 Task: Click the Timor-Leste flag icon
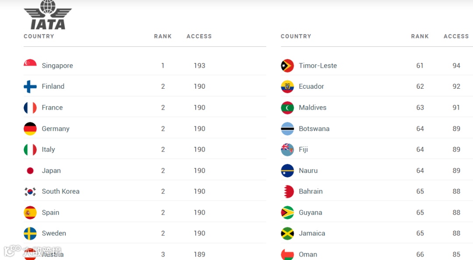tap(287, 66)
